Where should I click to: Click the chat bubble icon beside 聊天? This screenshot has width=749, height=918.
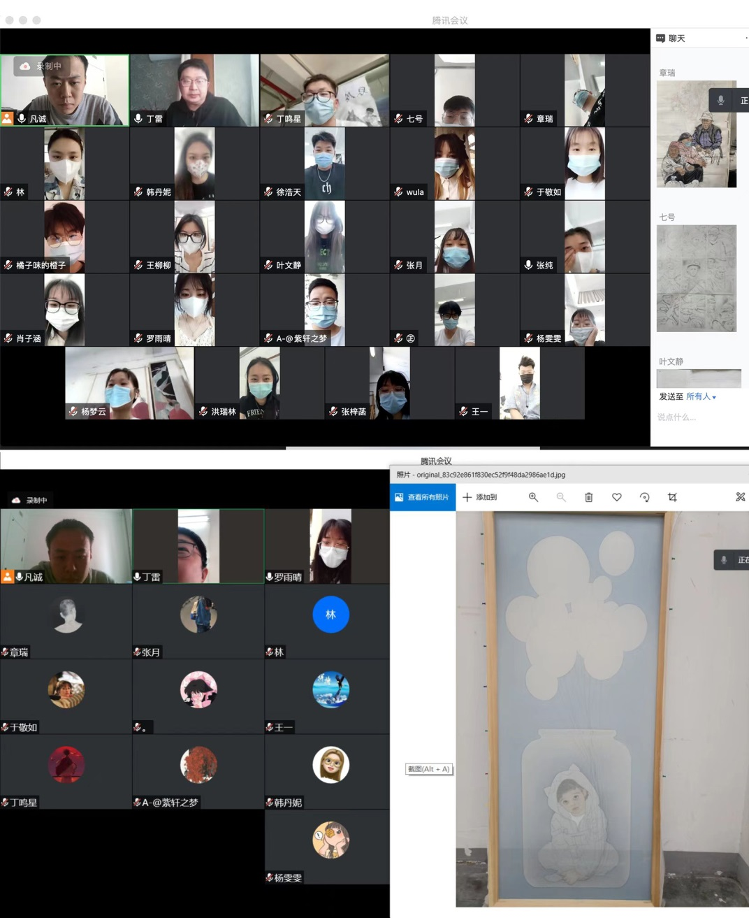(x=660, y=38)
